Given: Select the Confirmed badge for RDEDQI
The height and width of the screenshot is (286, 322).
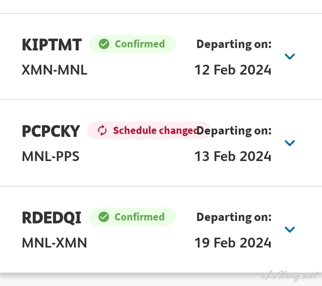Looking at the screenshot, I should click(x=132, y=217).
